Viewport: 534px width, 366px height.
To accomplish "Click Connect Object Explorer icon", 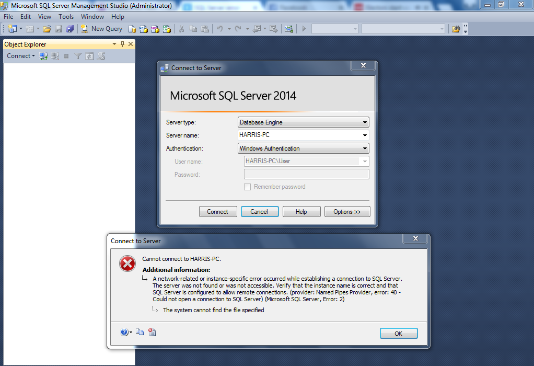I will pyautogui.click(x=43, y=56).
